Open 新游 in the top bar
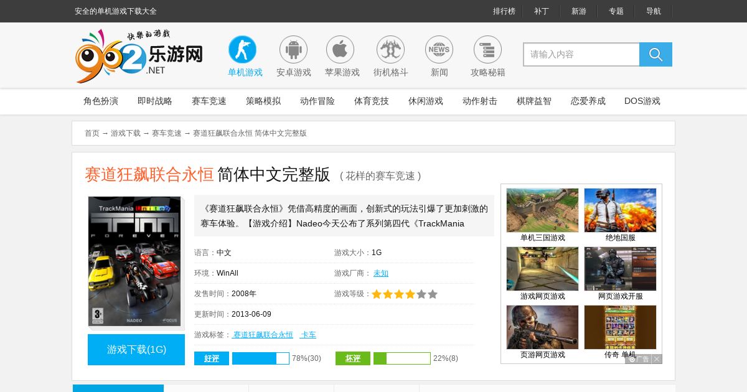 point(579,11)
